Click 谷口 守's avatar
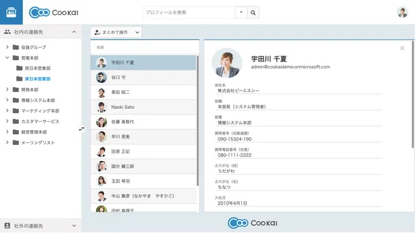The height and width of the screenshot is (233, 415). [101, 78]
